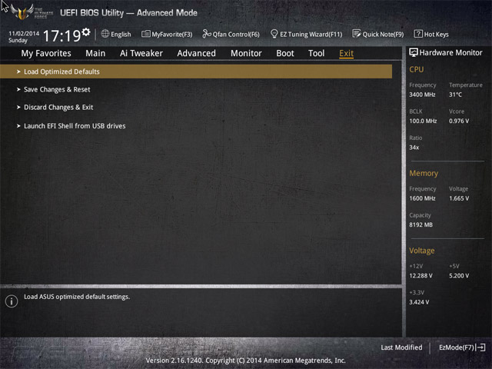Click the Memory section heading

pos(424,173)
